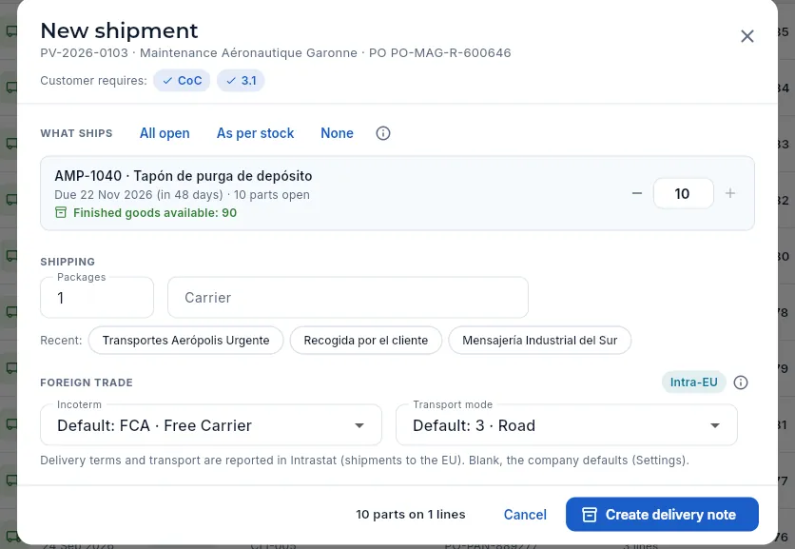
Task: Set what ships to None
Action: tap(337, 133)
